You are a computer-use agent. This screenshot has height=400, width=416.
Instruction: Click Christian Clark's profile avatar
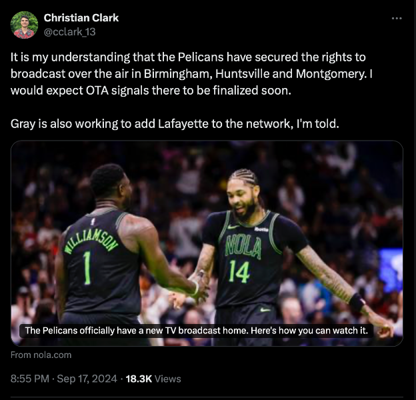coord(24,25)
